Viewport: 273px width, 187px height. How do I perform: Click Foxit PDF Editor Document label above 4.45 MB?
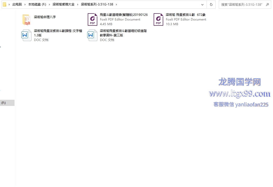(120, 19)
